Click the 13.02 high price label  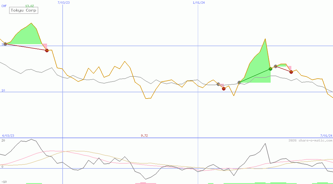pyautogui.click(x=29, y=6)
